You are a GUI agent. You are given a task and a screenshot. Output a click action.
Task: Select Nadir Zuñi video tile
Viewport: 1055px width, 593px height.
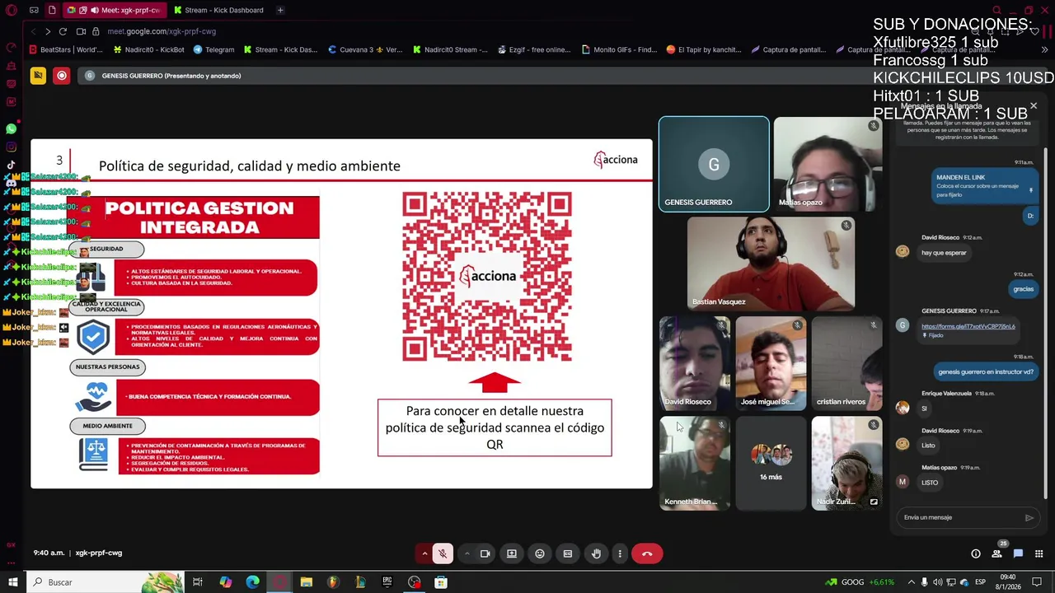[x=846, y=463]
